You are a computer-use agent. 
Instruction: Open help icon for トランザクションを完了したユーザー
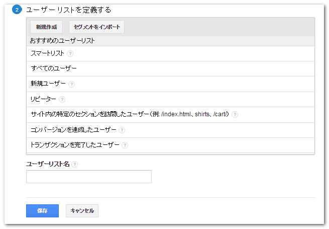click(125, 145)
